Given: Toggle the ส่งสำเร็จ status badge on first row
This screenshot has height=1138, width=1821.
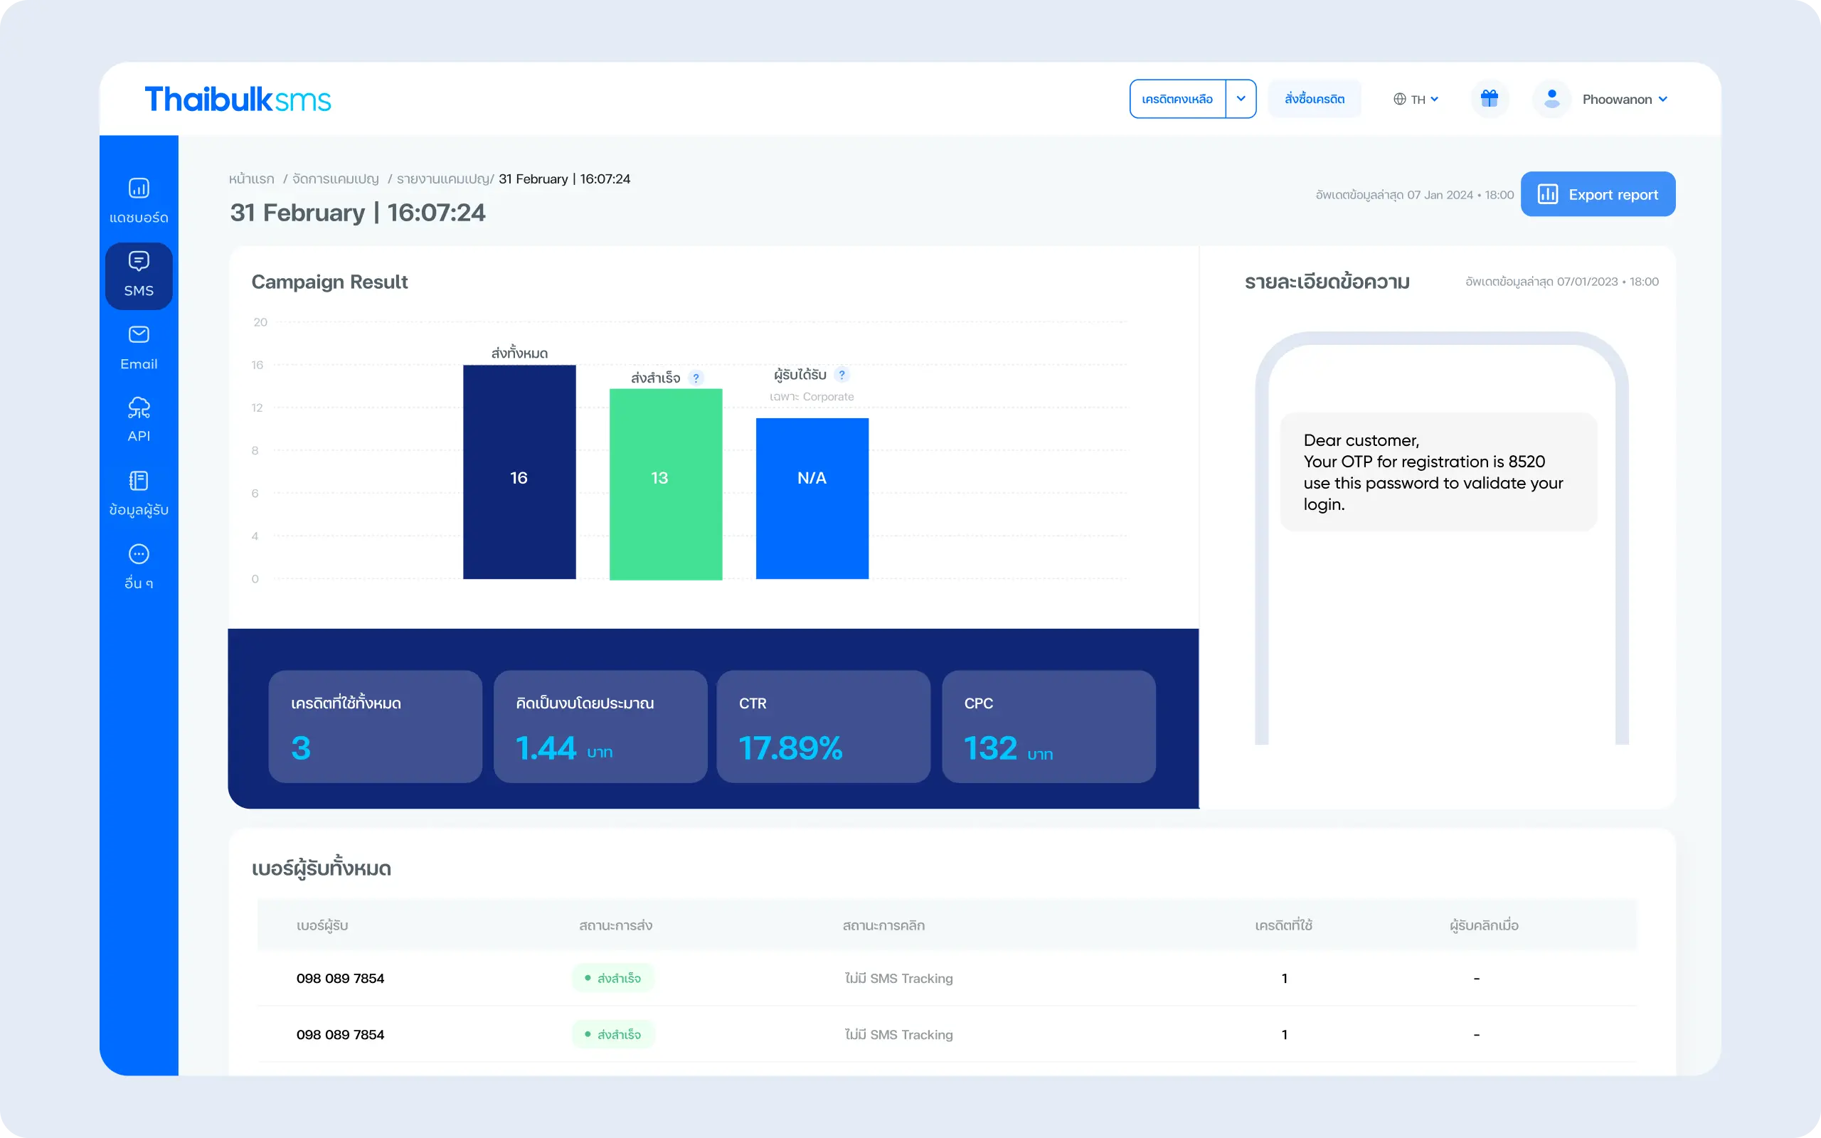Looking at the screenshot, I should 613,978.
